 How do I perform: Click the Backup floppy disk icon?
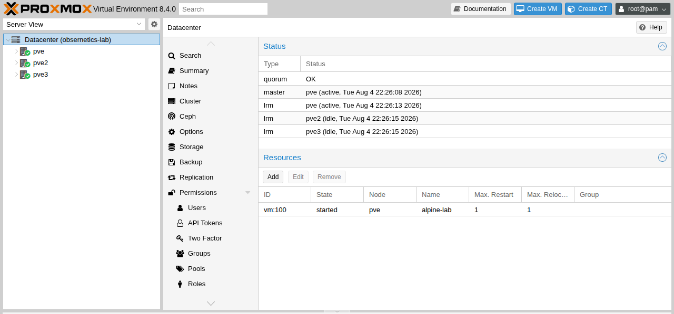coord(172,162)
